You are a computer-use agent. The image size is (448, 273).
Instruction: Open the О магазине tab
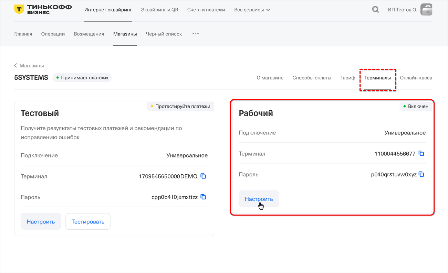(x=270, y=78)
